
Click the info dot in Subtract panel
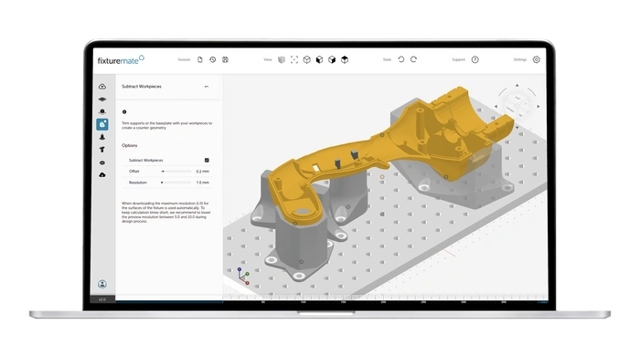(124, 111)
